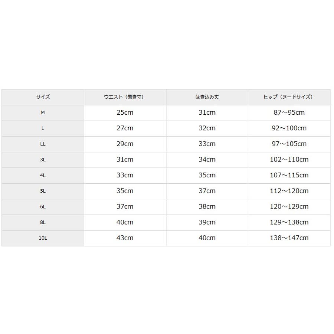The height and width of the screenshot is (334, 334).
Task: Select the 3L size row label
Action: pos(43,160)
